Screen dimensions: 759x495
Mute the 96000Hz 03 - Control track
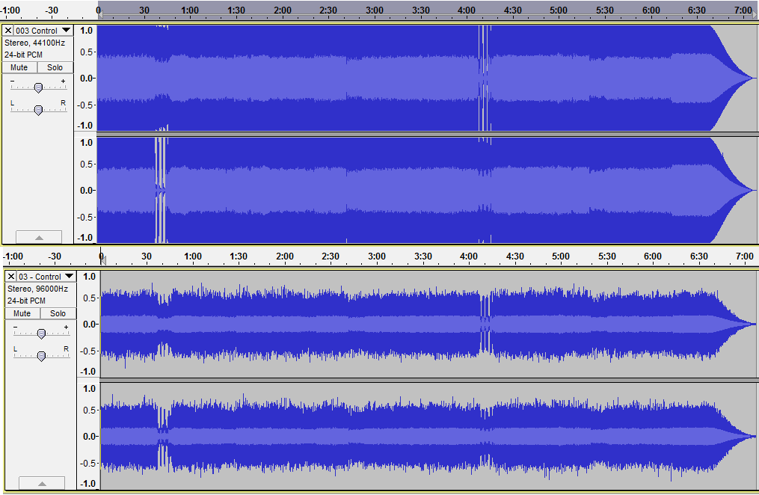click(22, 313)
